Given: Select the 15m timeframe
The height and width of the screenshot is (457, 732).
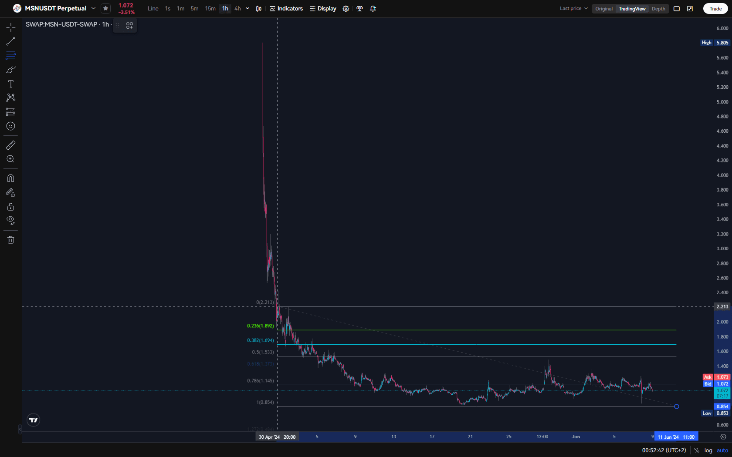Looking at the screenshot, I should (x=210, y=9).
